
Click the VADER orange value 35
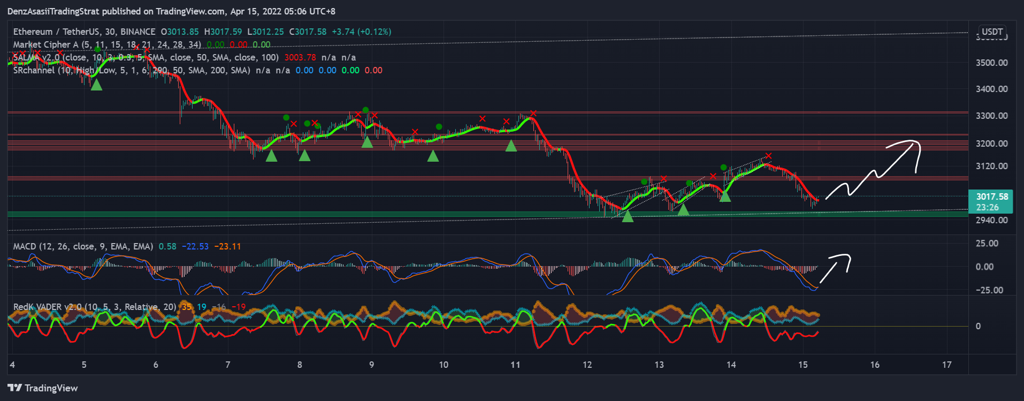(x=187, y=307)
